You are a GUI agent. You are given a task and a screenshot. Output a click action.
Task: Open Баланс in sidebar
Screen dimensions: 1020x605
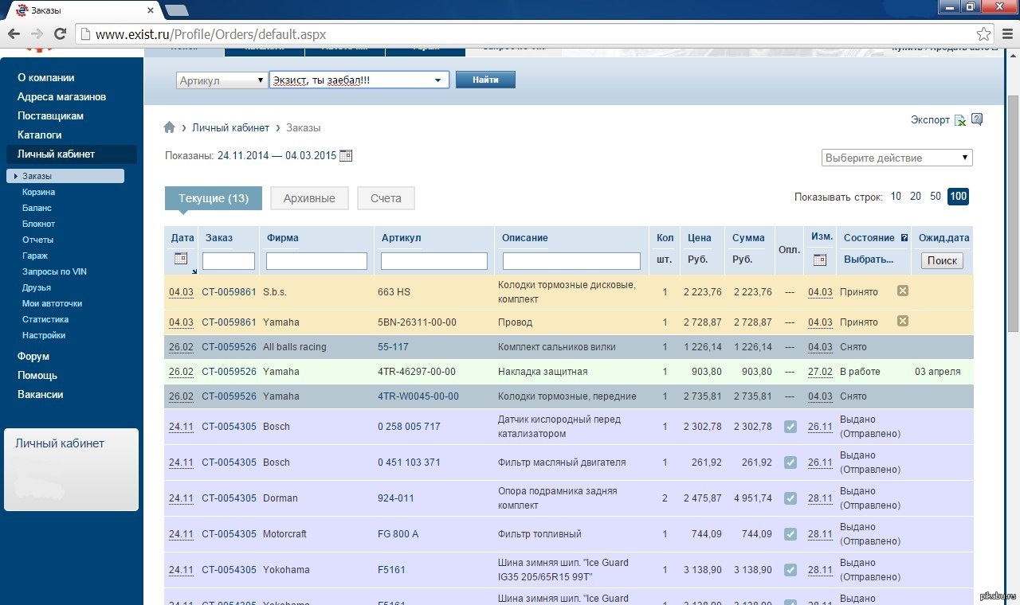point(37,208)
